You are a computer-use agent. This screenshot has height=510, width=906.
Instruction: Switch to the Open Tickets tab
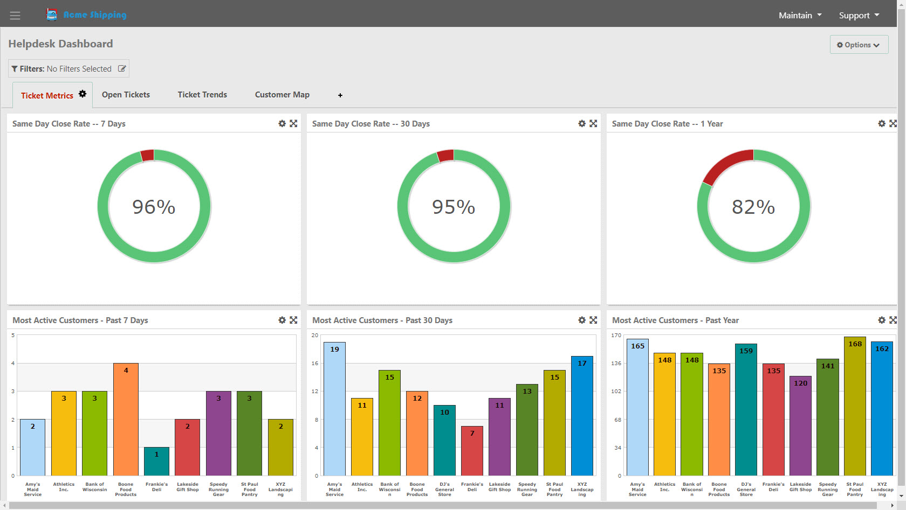pos(126,95)
